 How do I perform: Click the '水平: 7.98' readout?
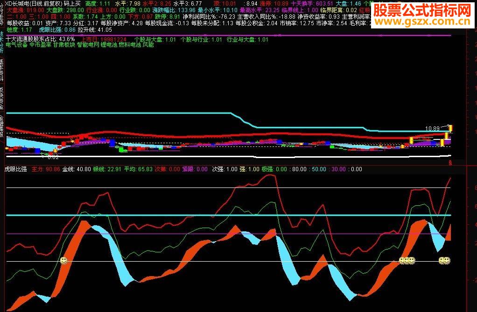(x=128, y=4)
